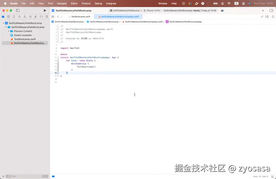This screenshot has width=276, height=179.
Task: Open the Report navigator icon
Action: coord(47,17)
